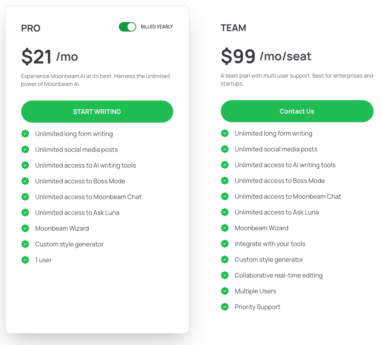Click Team 'Unlimited access to Moonbeam Chat' text

click(x=288, y=196)
